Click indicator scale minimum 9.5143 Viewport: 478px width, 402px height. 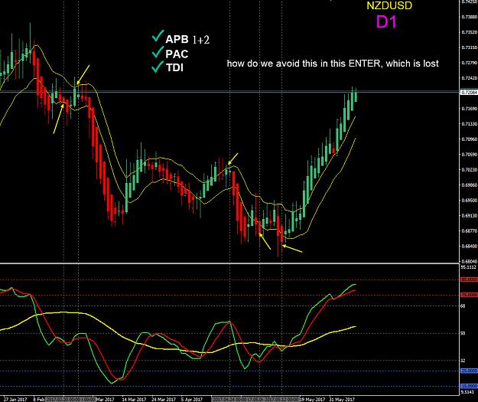pyautogui.click(x=467, y=391)
